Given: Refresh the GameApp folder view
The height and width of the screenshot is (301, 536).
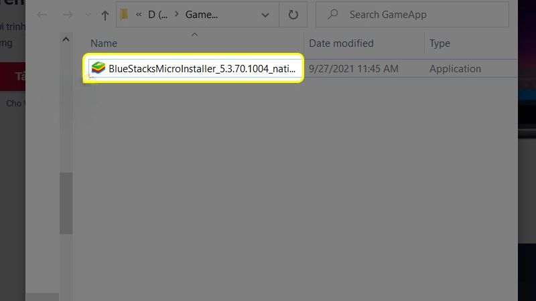Looking at the screenshot, I should pyautogui.click(x=293, y=15).
